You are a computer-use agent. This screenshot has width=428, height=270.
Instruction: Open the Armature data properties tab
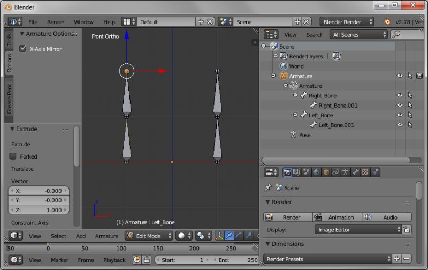coord(346,172)
